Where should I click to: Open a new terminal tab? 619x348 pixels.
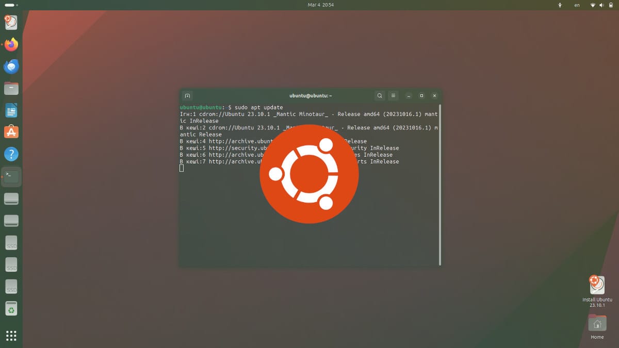click(187, 95)
